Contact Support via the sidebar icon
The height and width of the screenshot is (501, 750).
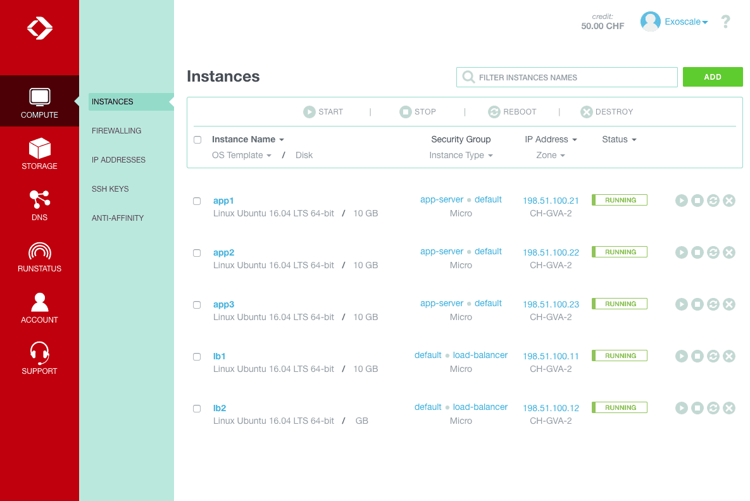39,359
